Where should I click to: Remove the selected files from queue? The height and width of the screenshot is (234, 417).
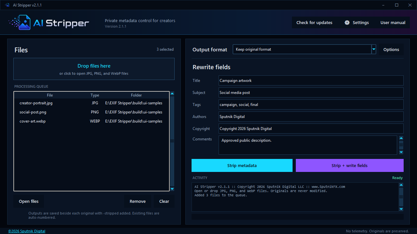point(137,201)
